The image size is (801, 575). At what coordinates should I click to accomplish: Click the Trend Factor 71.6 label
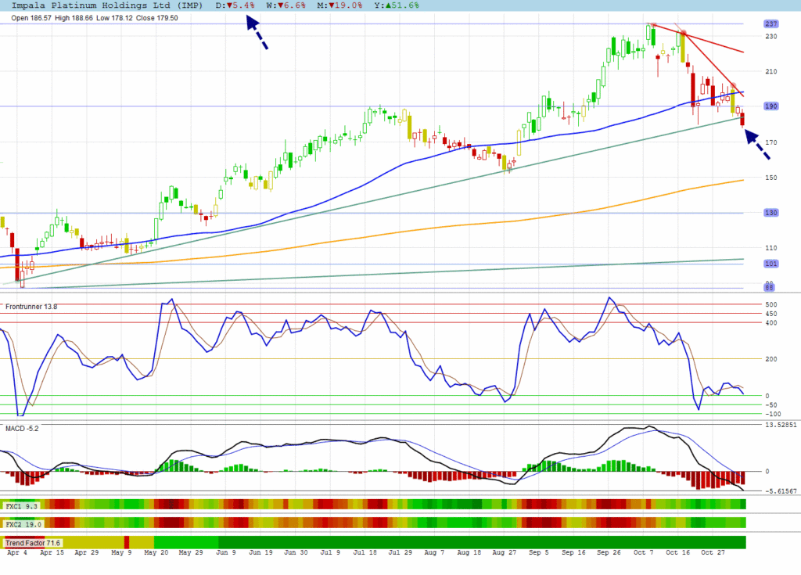(33, 542)
